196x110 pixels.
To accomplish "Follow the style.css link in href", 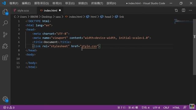I will click(x=89, y=46).
